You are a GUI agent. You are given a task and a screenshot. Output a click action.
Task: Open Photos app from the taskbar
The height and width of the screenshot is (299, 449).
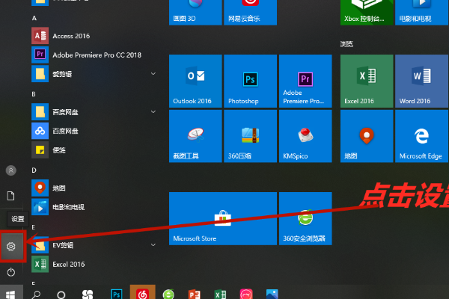tap(272, 294)
